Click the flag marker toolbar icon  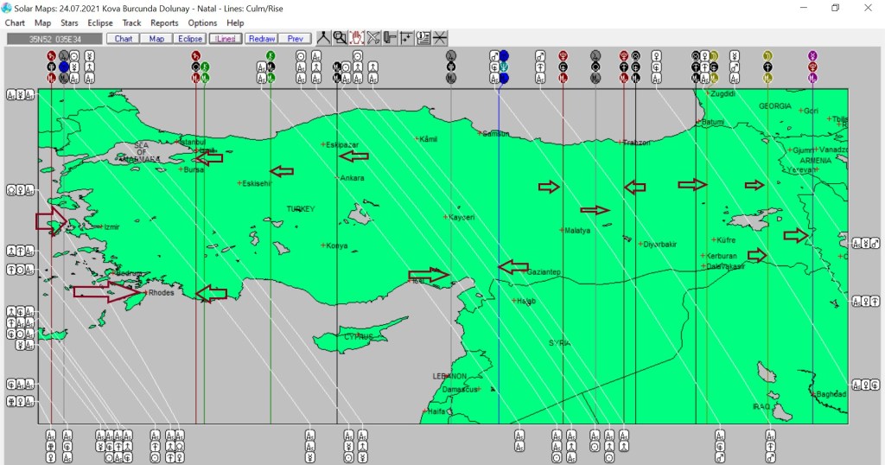(x=390, y=38)
